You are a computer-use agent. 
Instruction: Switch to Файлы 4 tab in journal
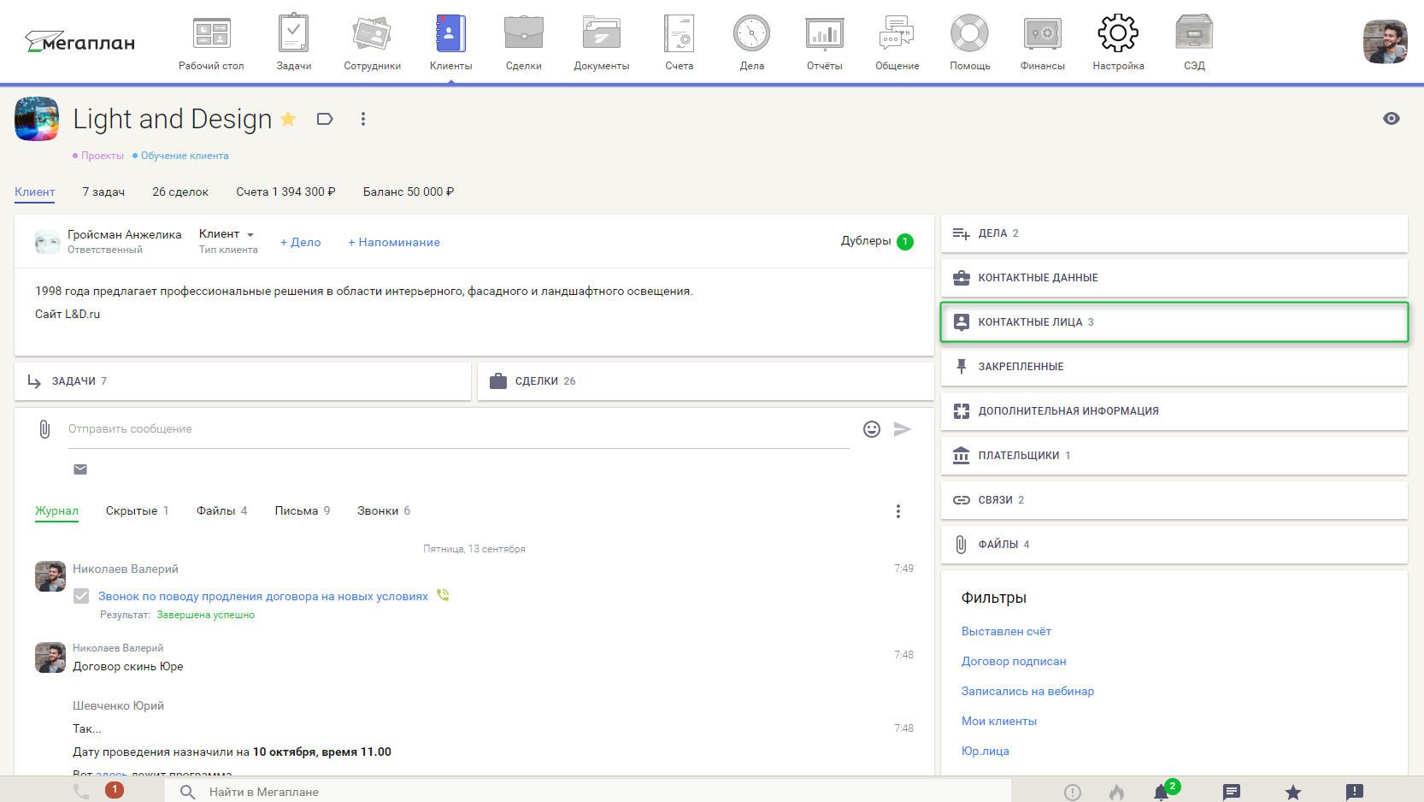click(x=221, y=510)
